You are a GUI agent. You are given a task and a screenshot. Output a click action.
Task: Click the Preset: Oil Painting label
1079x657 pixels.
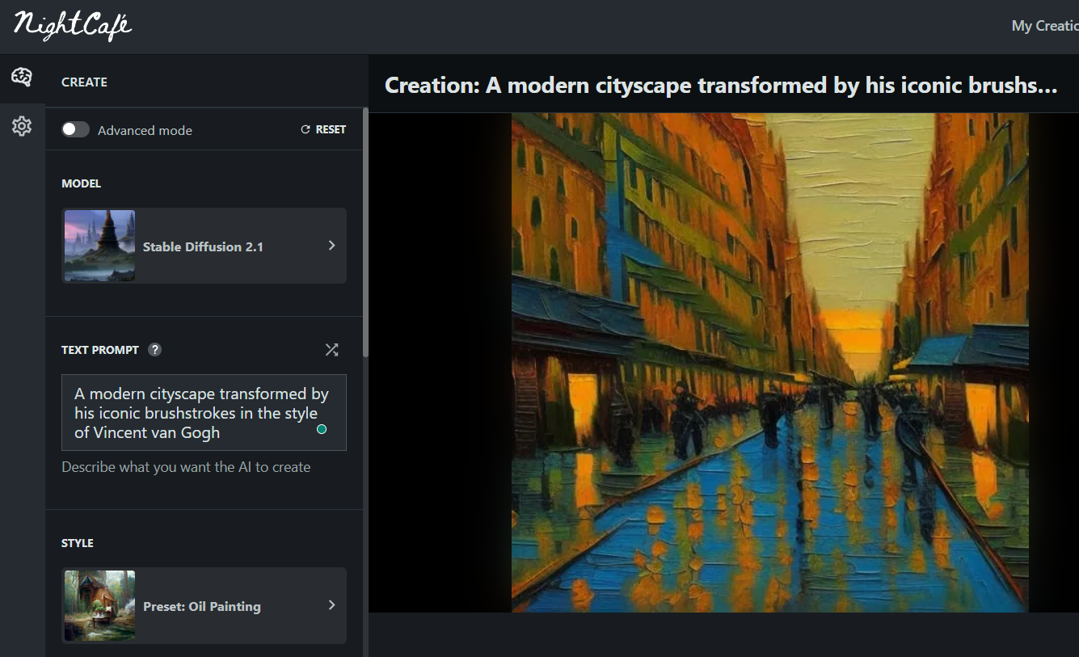(202, 606)
